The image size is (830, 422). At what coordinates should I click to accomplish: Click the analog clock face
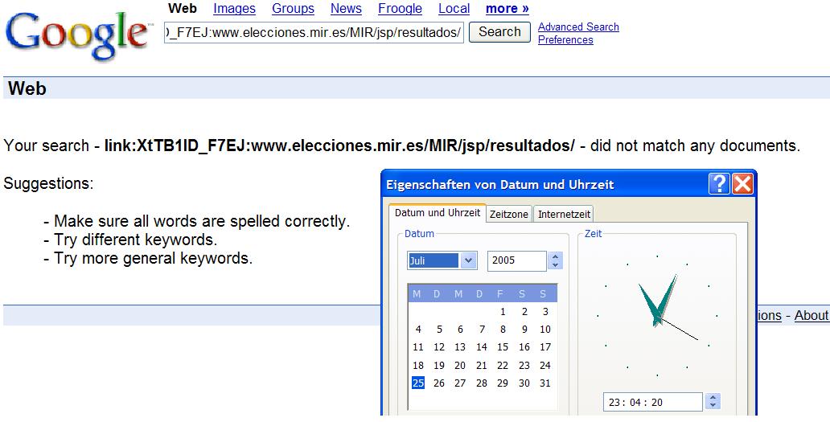pos(657,316)
